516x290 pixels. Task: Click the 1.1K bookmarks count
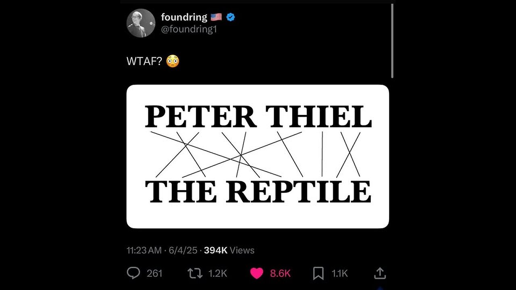point(339,274)
